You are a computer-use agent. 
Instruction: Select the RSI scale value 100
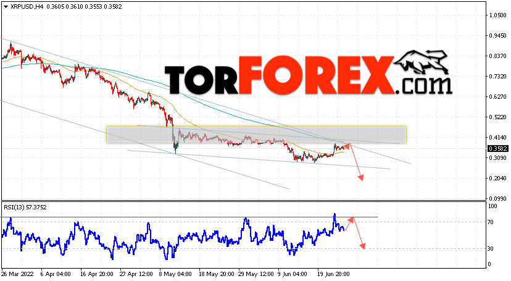tap(492, 206)
